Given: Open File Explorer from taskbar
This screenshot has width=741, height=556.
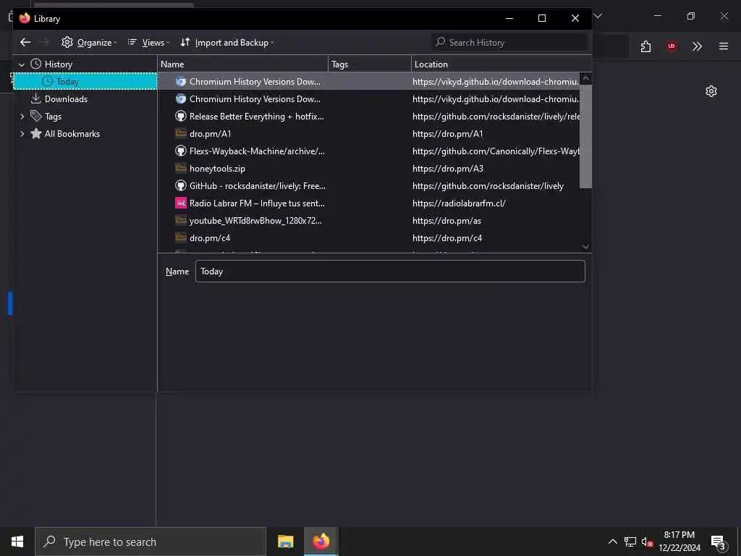Looking at the screenshot, I should coord(285,542).
